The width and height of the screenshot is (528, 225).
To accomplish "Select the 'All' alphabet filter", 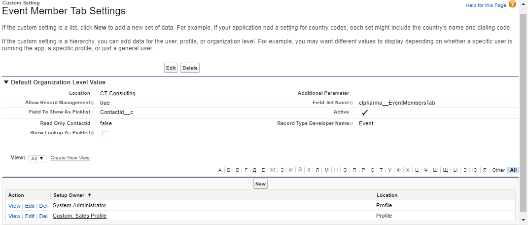I will [x=513, y=170].
